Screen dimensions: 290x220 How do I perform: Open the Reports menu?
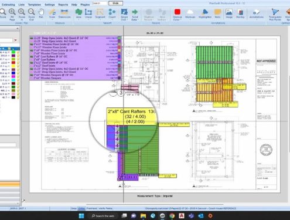(63, 5)
